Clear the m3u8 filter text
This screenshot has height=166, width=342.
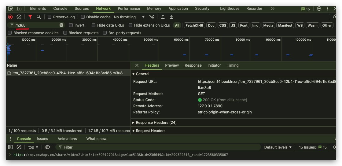coord(61,25)
